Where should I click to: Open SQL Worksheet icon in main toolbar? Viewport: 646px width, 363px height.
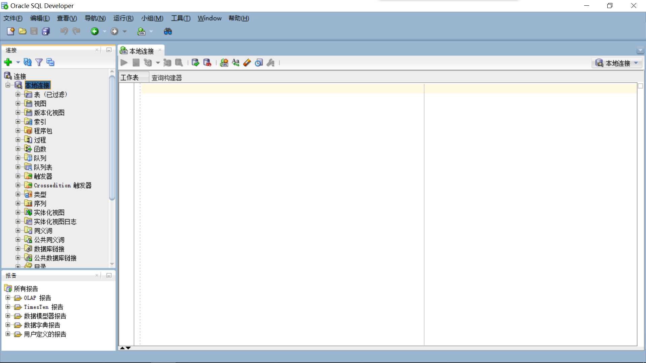(141, 31)
